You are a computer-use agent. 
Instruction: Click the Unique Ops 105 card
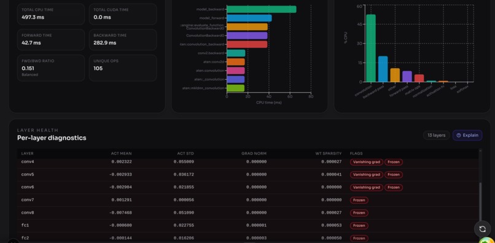pos(123,68)
